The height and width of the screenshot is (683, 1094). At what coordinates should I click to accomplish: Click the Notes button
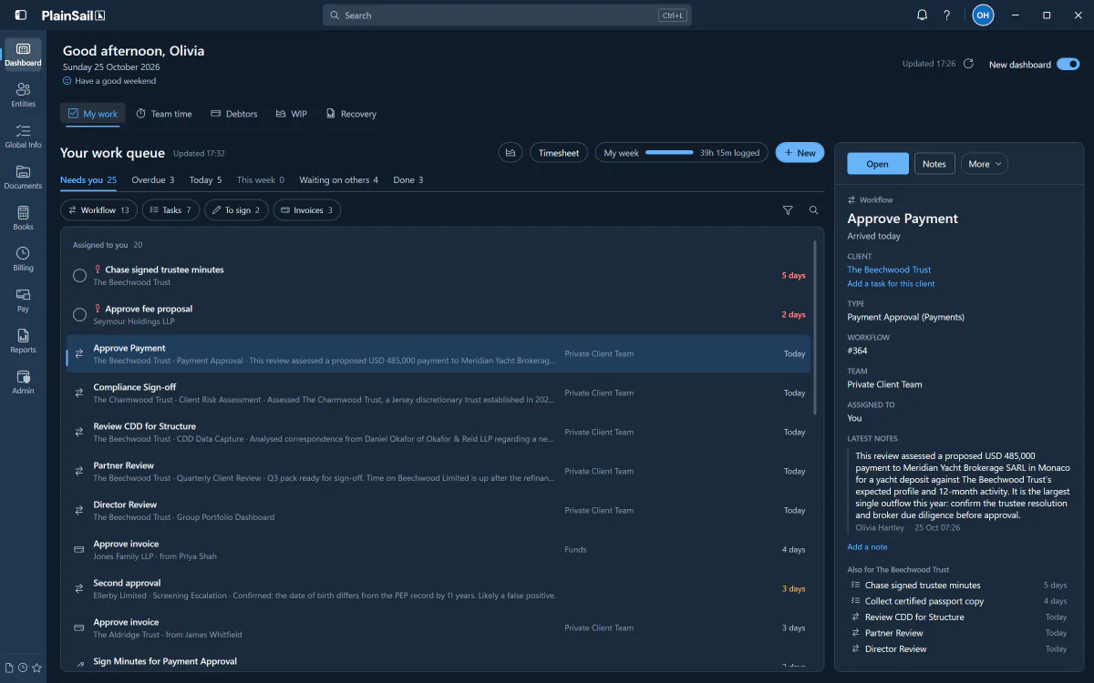pyautogui.click(x=934, y=164)
